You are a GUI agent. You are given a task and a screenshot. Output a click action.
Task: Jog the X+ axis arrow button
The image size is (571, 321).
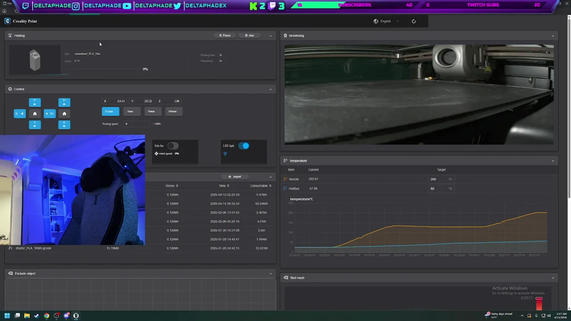[50, 114]
